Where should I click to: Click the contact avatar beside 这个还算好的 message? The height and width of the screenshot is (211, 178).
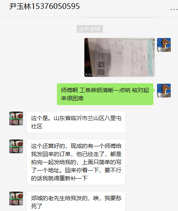click(x=16, y=146)
